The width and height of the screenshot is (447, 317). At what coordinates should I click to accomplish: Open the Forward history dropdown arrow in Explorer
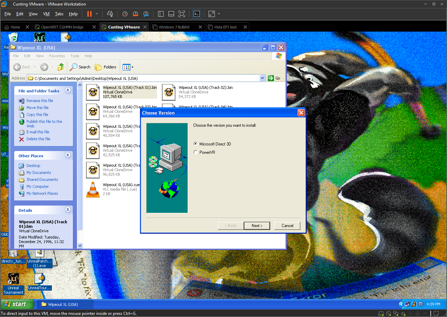(52, 67)
